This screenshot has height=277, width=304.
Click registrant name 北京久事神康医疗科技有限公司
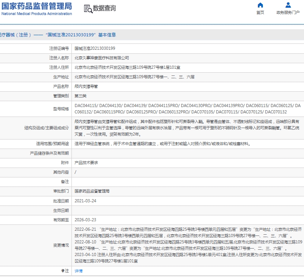pos(102,58)
